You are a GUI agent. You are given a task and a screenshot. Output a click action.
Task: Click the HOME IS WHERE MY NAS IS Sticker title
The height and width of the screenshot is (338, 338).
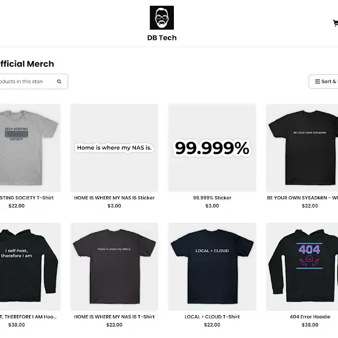[114, 198]
